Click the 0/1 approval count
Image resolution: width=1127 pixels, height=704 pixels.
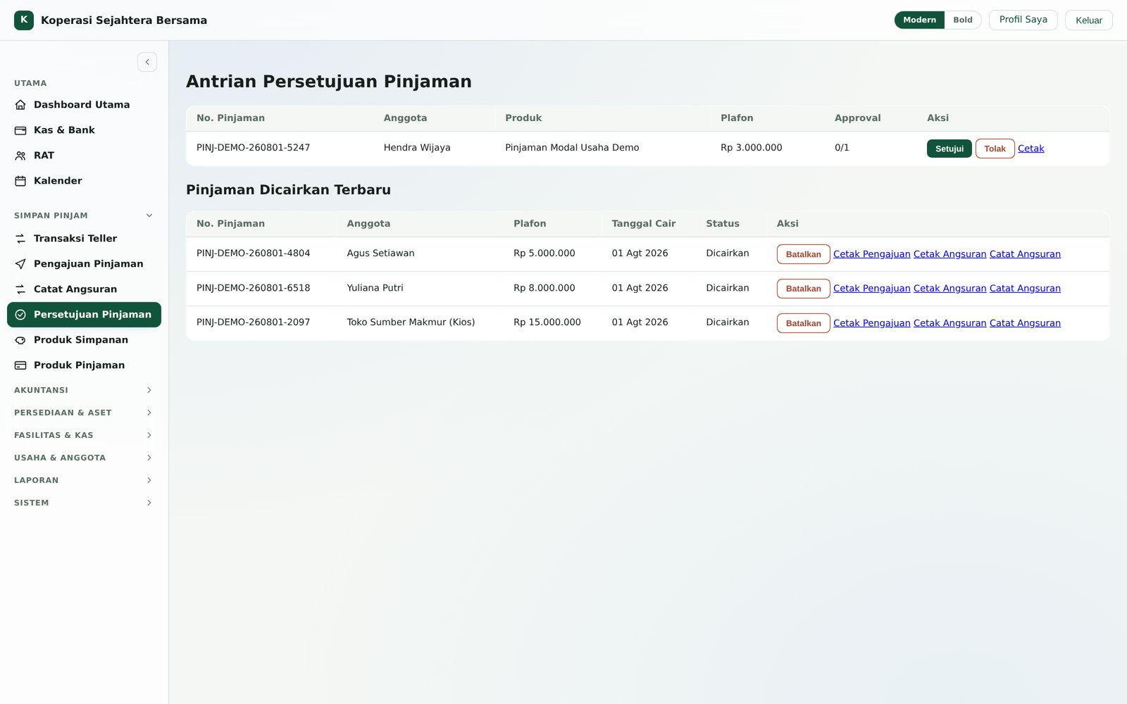click(842, 148)
